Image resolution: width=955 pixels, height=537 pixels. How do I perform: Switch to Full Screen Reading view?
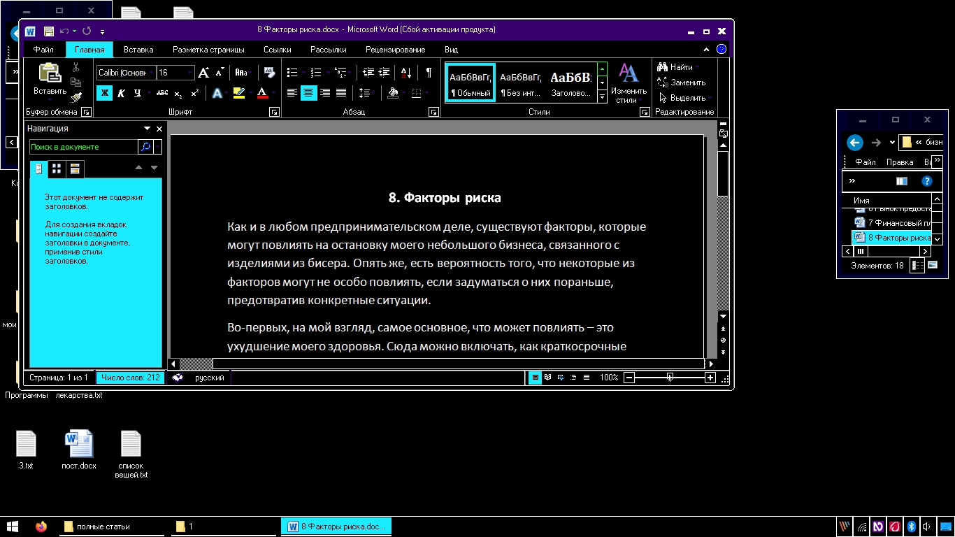click(x=548, y=378)
